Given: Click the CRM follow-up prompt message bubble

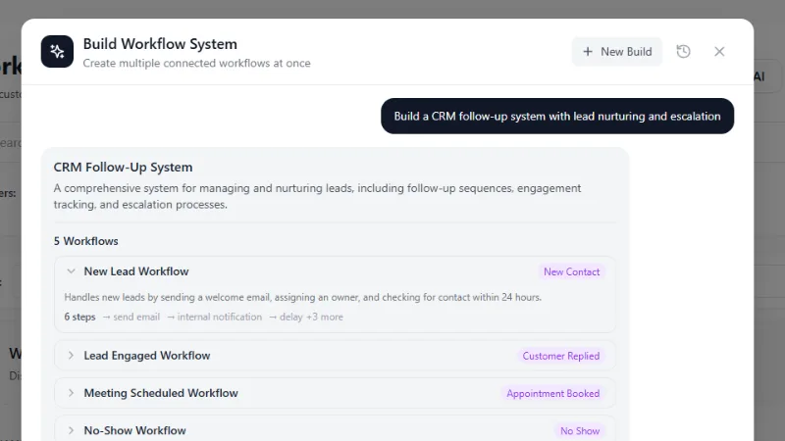Looking at the screenshot, I should (557, 116).
